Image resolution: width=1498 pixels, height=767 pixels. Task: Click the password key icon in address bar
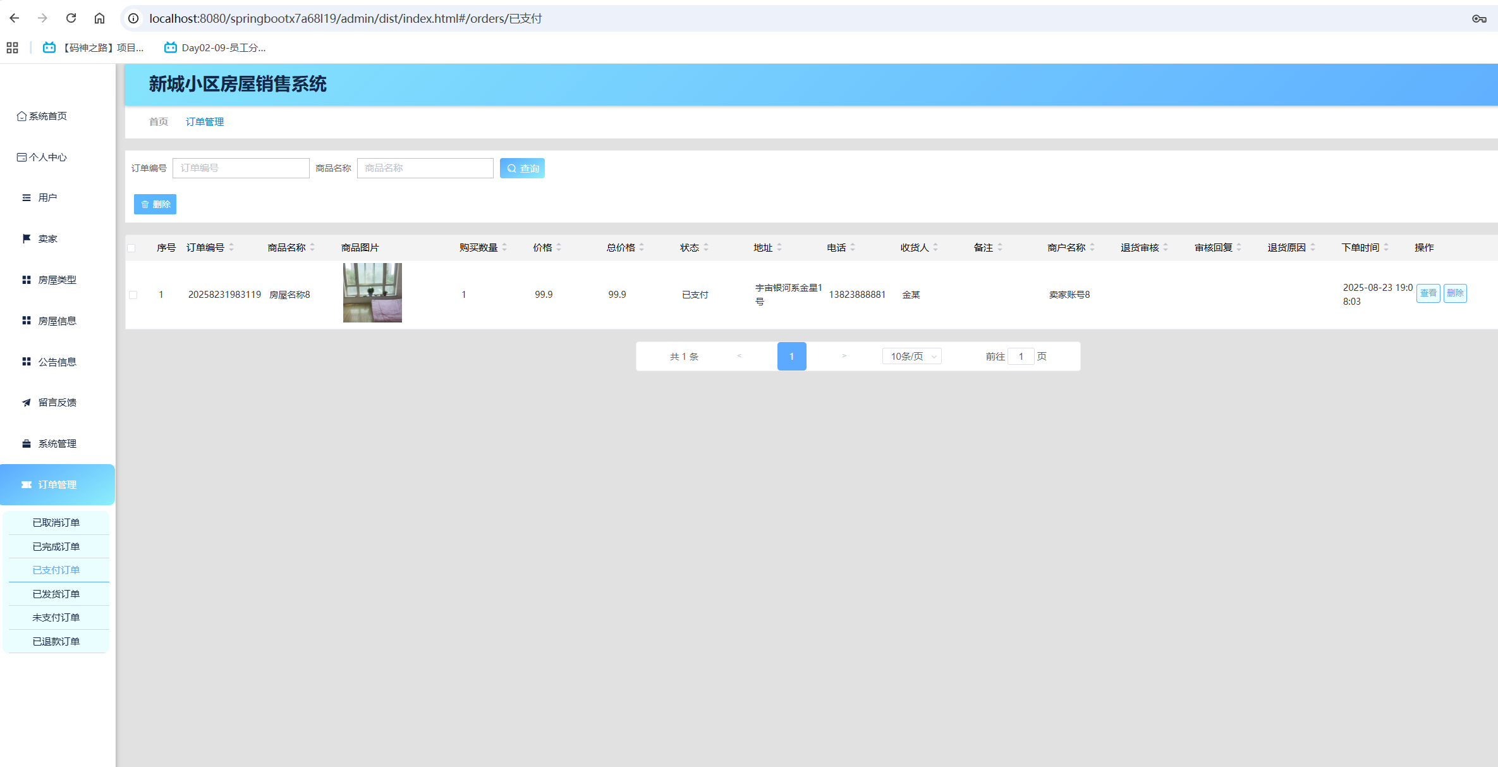click(x=1478, y=18)
